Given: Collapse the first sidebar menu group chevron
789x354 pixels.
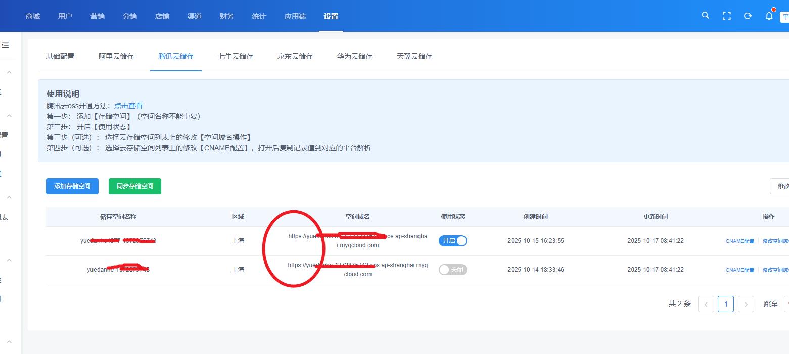Looking at the screenshot, I should click(9, 73).
